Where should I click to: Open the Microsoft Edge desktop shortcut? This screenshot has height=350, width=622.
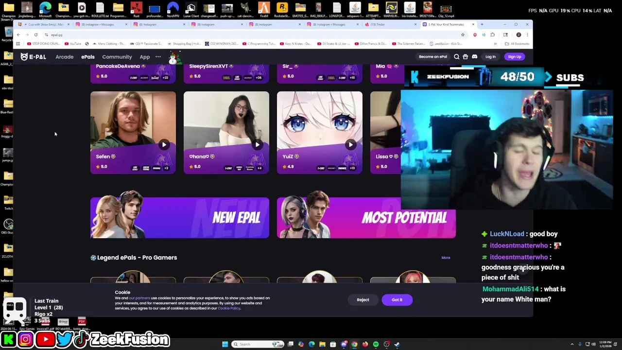pyautogui.click(x=45, y=10)
